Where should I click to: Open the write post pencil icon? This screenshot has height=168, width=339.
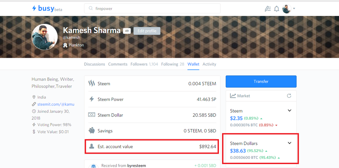pyautogui.click(x=268, y=9)
